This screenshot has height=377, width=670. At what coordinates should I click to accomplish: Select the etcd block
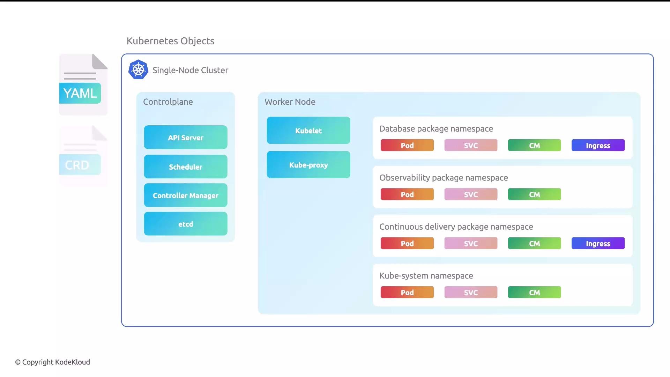click(x=186, y=224)
